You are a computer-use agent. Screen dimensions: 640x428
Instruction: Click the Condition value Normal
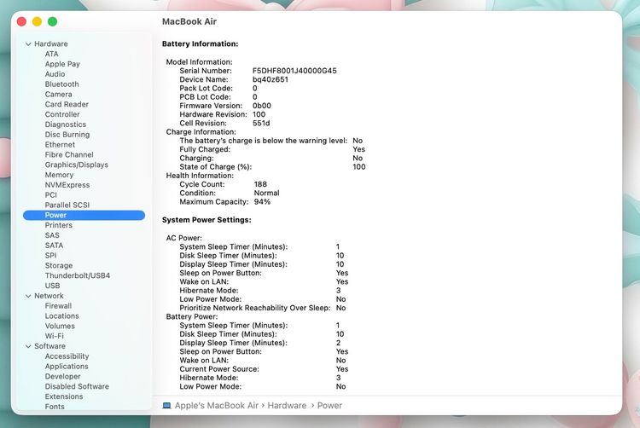266,194
